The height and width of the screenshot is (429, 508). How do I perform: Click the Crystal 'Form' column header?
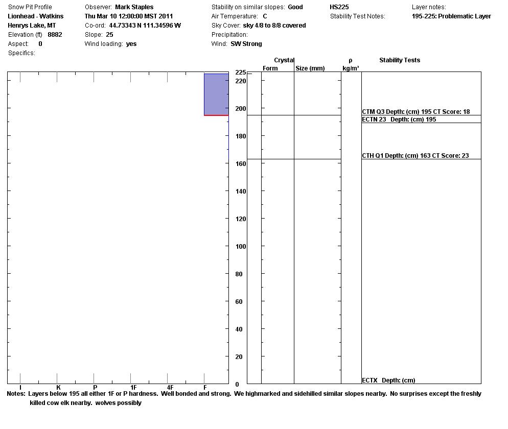[x=270, y=68]
